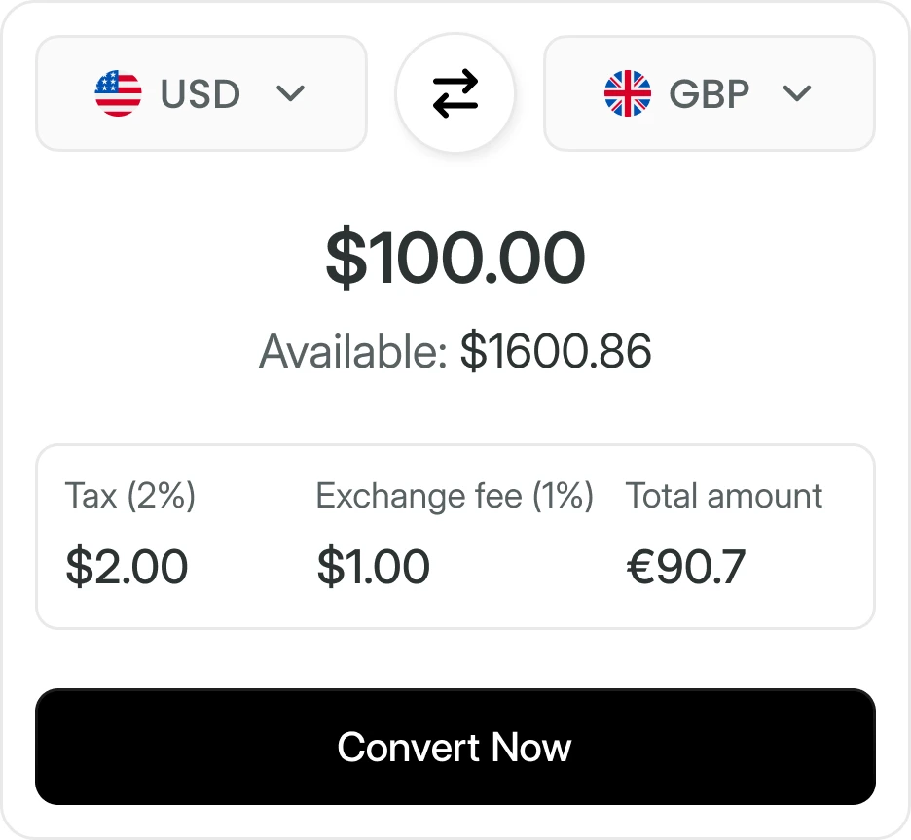Viewport: 911px width, 840px height.
Task: Click the fee summary card
Action: [x=455, y=535]
